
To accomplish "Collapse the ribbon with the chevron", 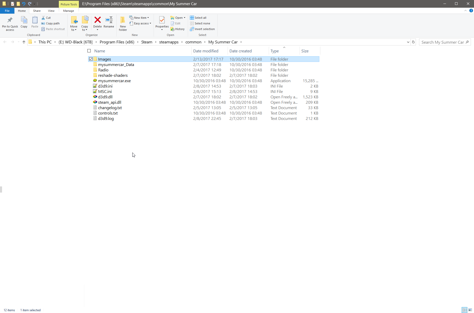I will (466, 11).
